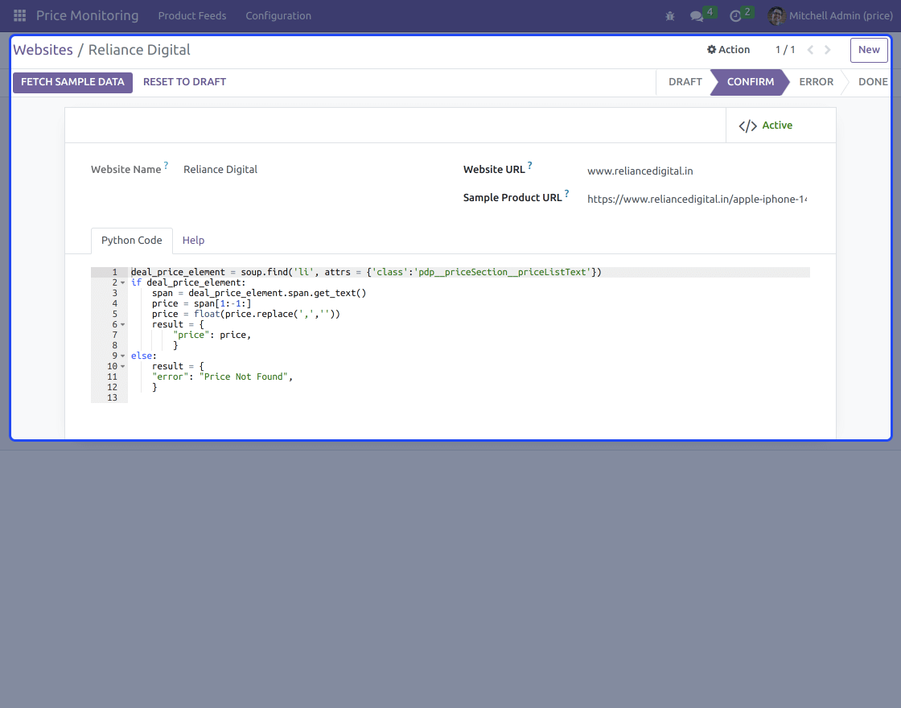Screen dimensions: 901x708
Task: Click the activities badge count 2
Action: point(747,12)
